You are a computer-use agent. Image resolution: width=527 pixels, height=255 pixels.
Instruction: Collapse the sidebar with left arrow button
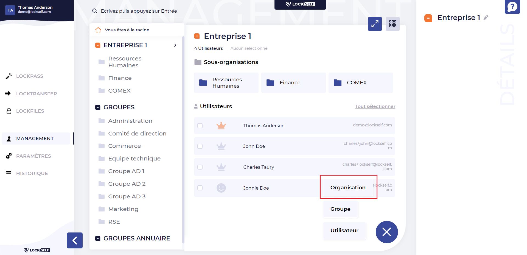point(75,240)
